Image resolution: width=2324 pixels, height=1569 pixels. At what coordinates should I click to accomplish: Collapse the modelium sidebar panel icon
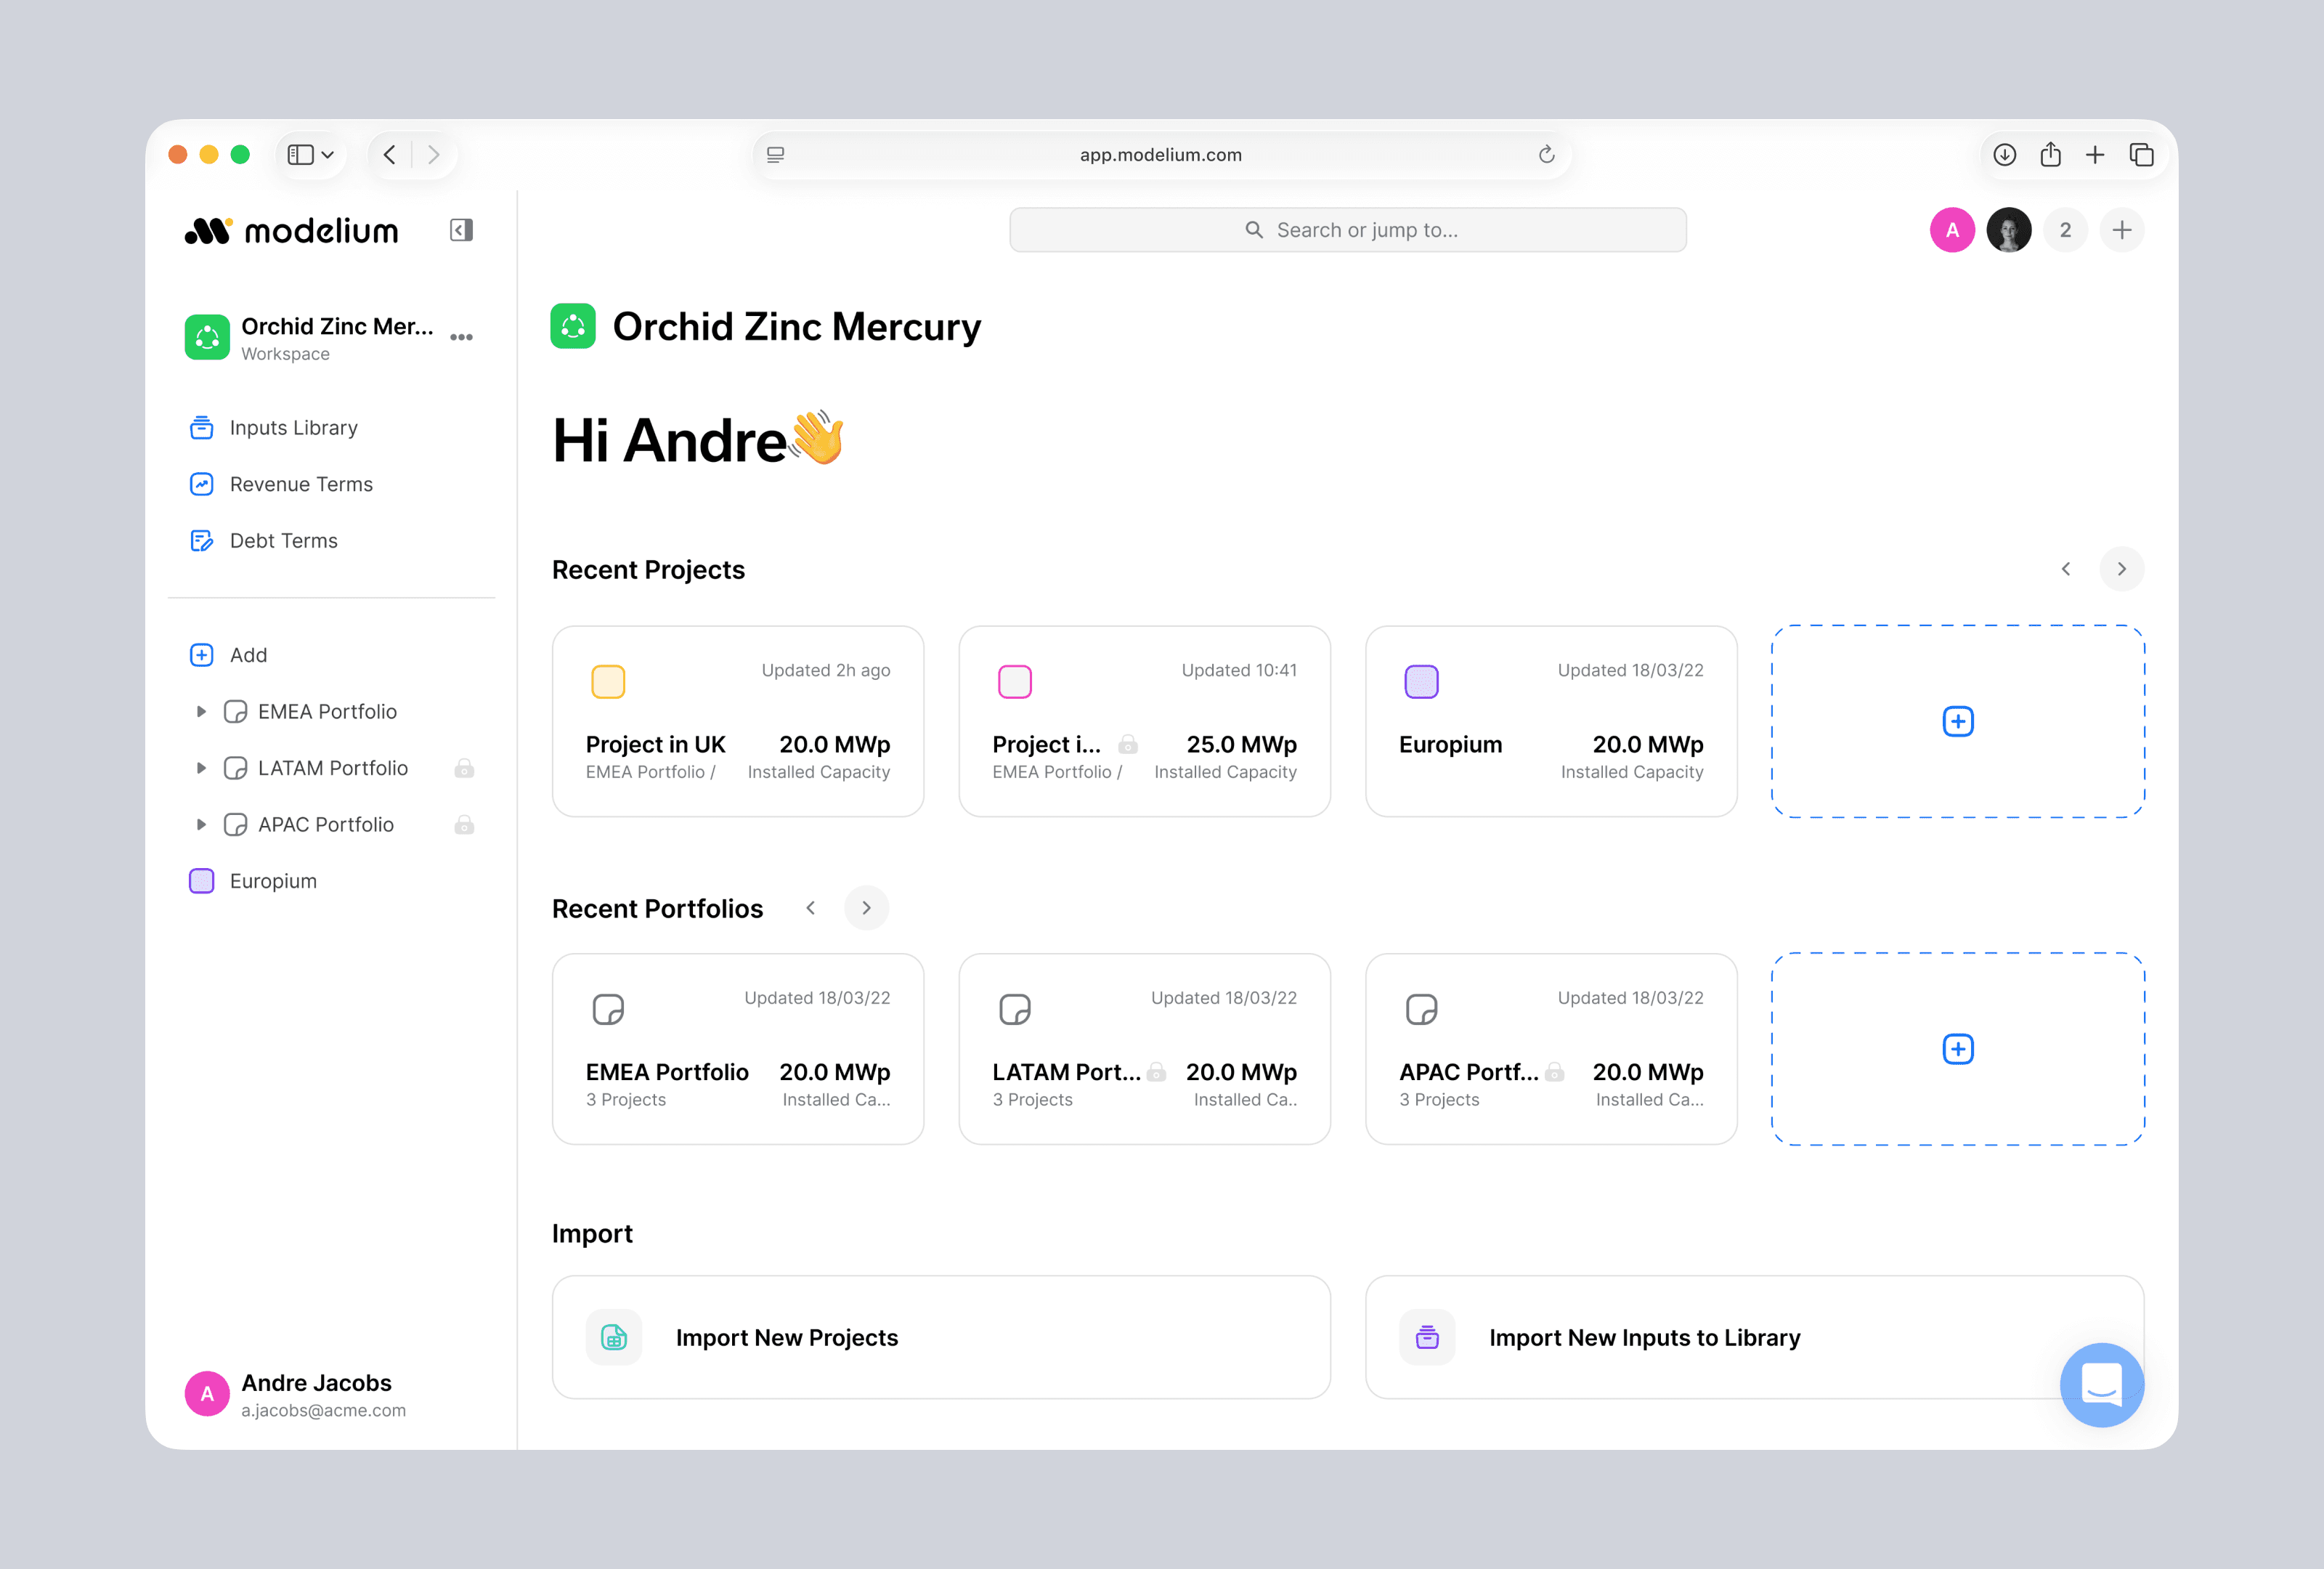tap(461, 230)
